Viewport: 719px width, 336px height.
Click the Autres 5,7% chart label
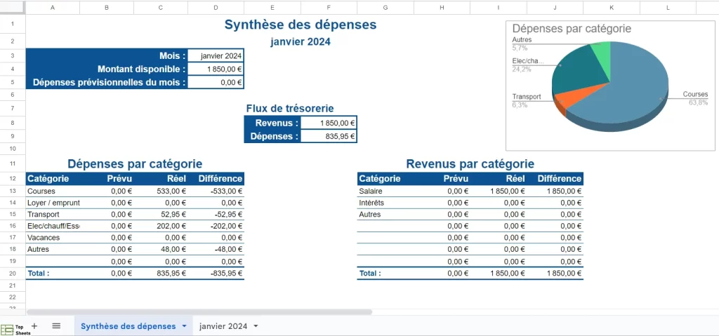pos(522,43)
